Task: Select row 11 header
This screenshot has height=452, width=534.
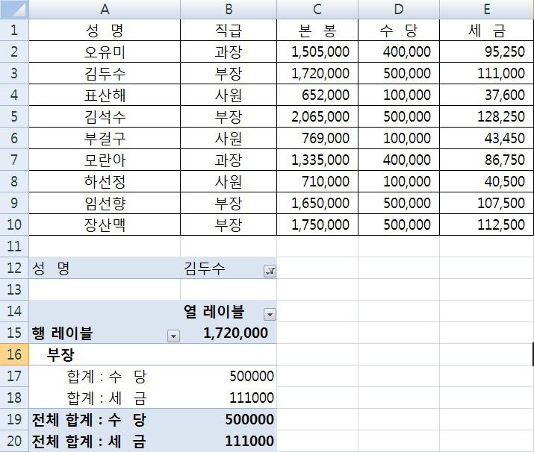Action: click(14, 246)
